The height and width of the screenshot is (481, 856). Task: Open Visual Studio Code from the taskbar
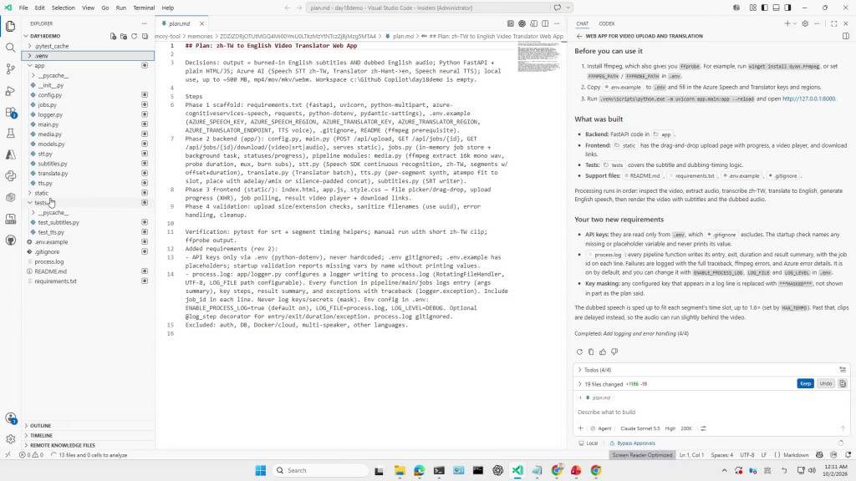click(x=517, y=470)
